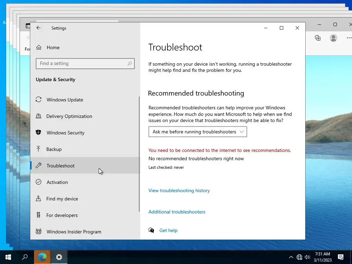Open View troubleshooting history link
Image resolution: width=352 pixels, height=264 pixels.
pyautogui.click(x=179, y=190)
